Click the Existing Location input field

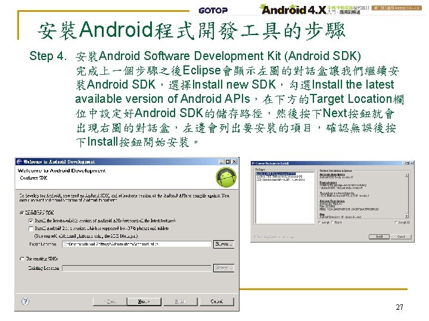pos(136,268)
